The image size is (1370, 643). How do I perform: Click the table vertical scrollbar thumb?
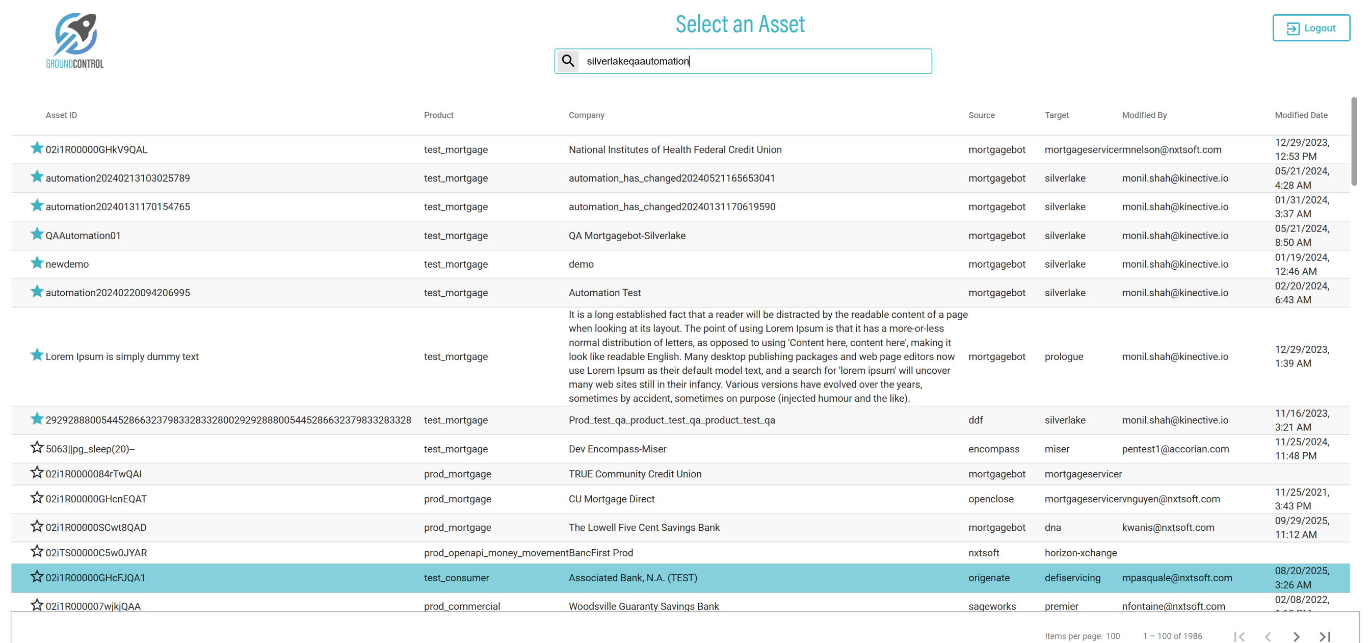click(x=1354, y=142)
